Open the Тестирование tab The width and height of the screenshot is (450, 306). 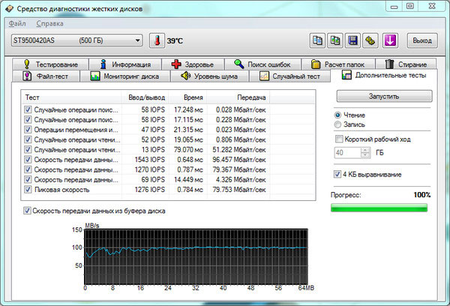pos(50,64)
